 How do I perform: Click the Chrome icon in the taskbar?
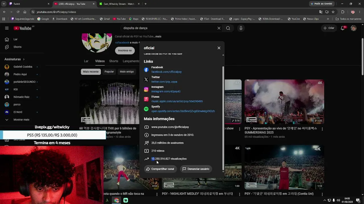(x=117, y=200)
